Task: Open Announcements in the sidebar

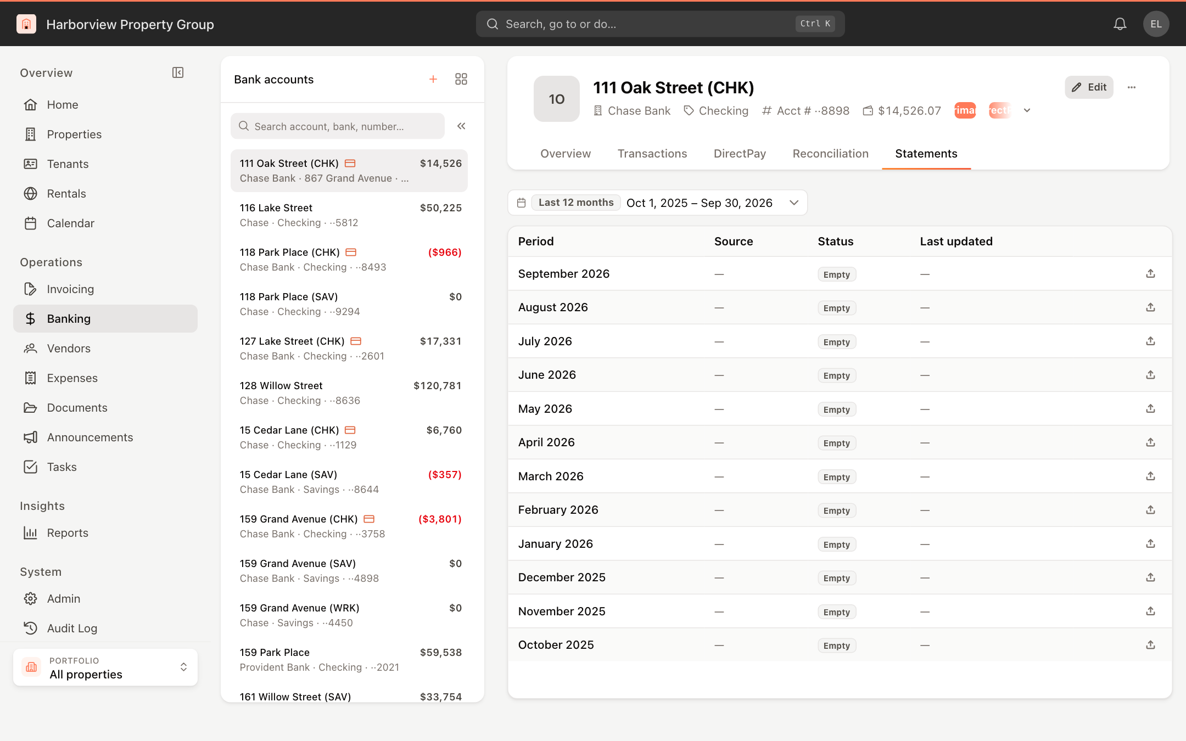Action: [105, 437]
